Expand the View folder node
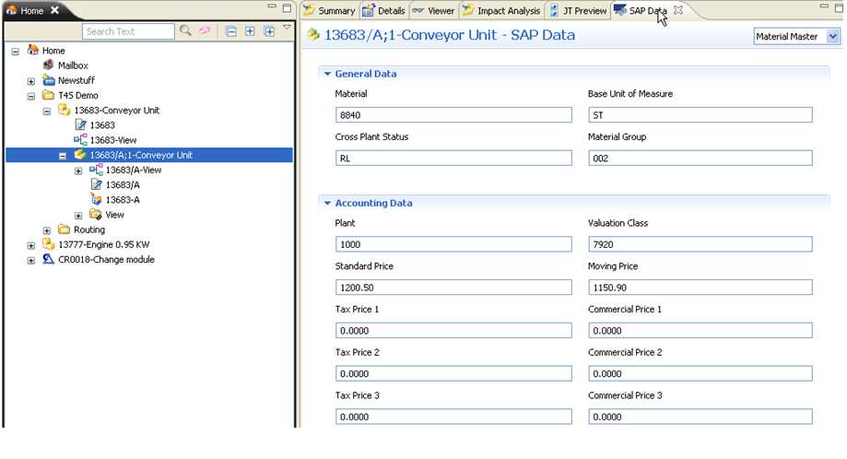 (x=78, y=216)
